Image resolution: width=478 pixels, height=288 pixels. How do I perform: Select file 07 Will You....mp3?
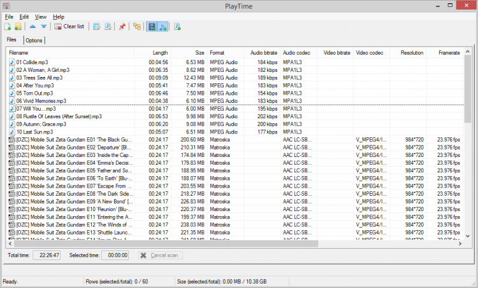coord(36,109)
